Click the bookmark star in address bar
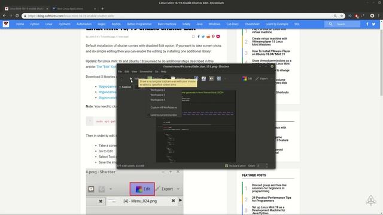The image size is (383, 215). 342,16
